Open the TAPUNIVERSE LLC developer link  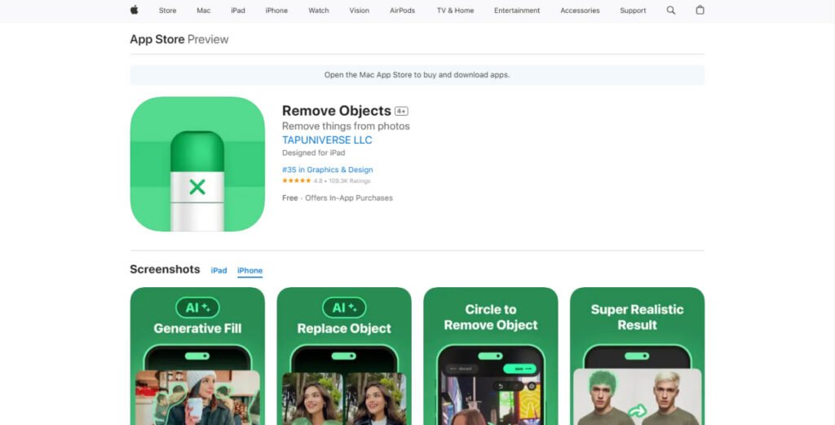pyautogui.click(x=327, y=140)
